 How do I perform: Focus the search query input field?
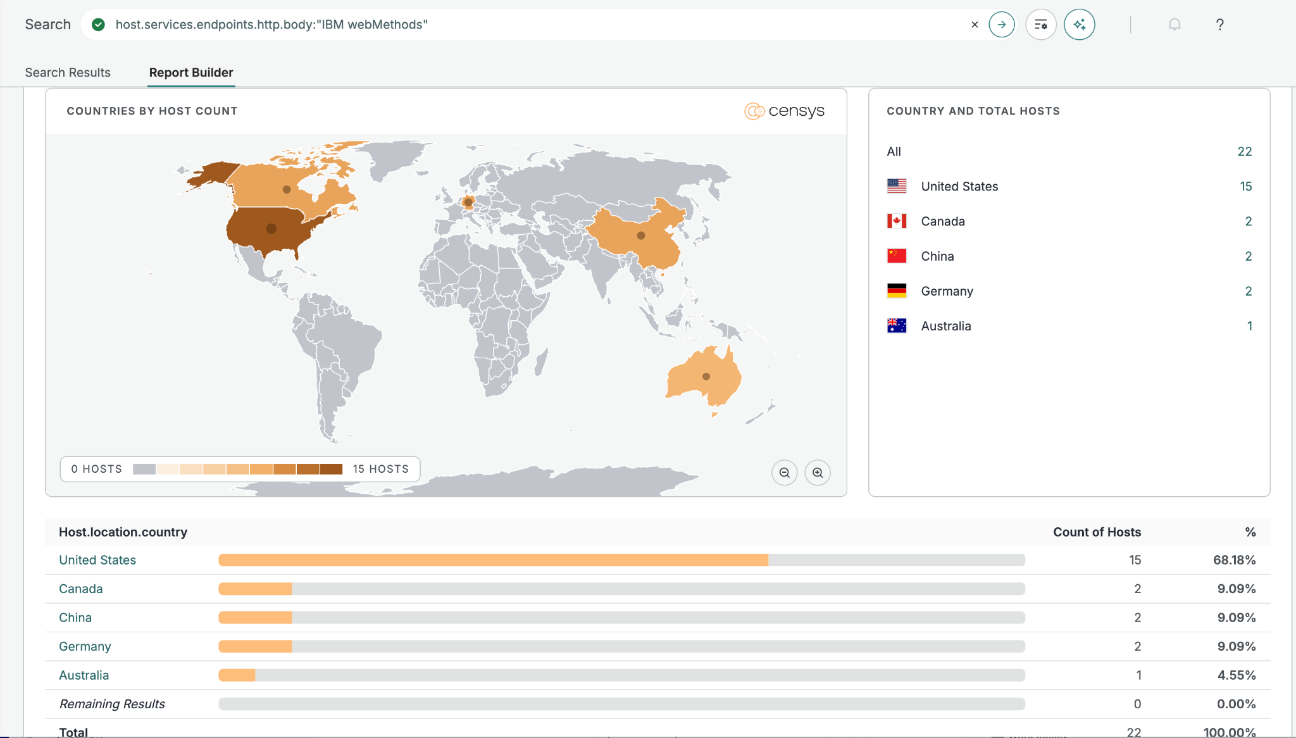click(538, 25)
